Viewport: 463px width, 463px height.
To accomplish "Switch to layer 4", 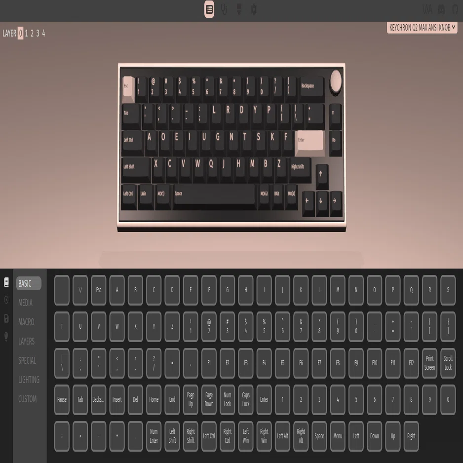I will (x=43, y=33).
